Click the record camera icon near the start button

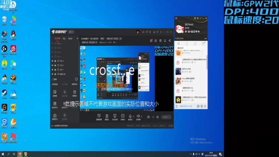(x=149, y=117)
